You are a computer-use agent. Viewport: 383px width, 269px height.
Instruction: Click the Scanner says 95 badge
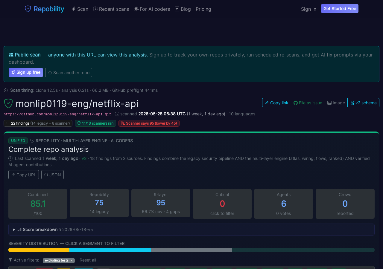point(149,123)
